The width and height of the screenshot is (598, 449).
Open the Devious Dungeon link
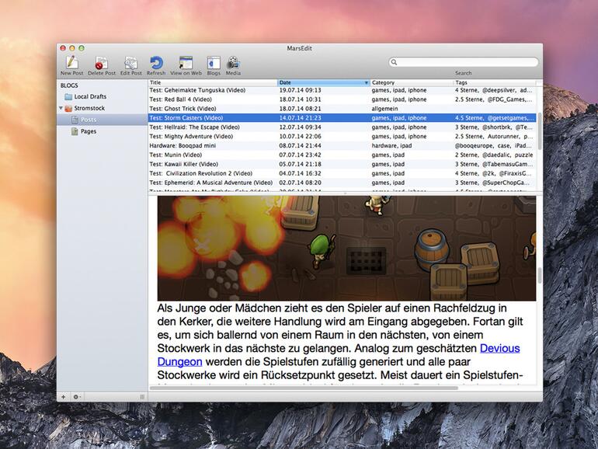click(499, 348)
